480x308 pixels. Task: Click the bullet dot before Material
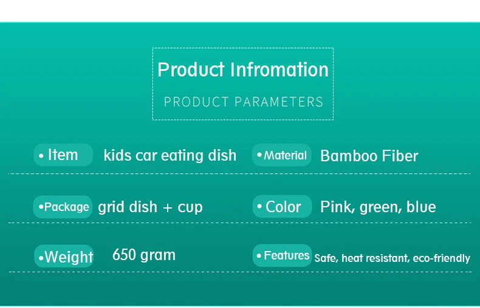(259, 155)
